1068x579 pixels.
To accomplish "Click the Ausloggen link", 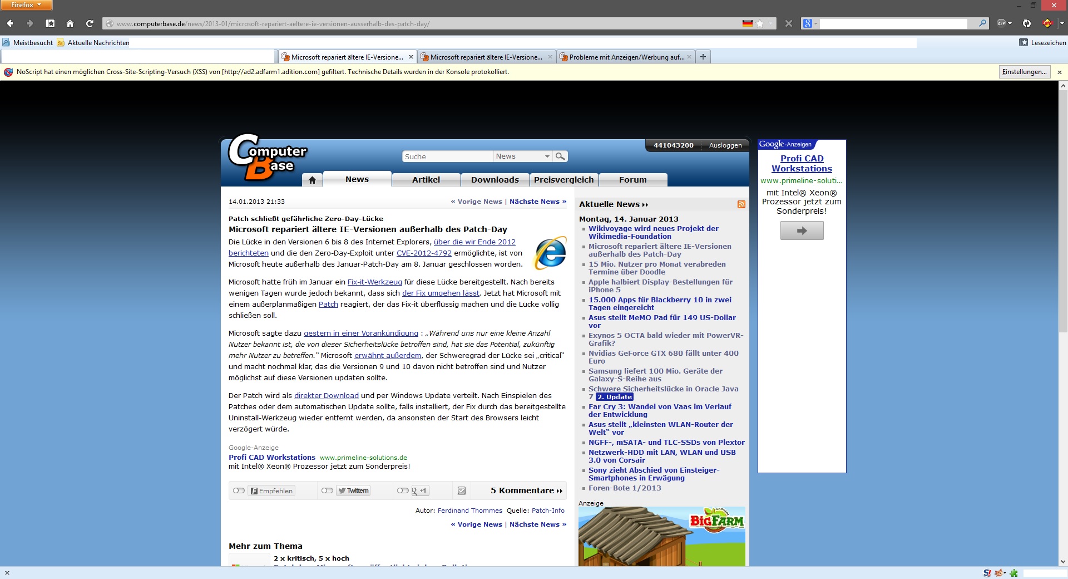I will click(725, 145).
